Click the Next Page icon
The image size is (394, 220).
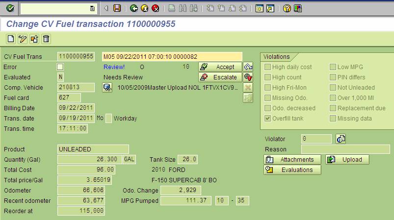click(232, 8)
